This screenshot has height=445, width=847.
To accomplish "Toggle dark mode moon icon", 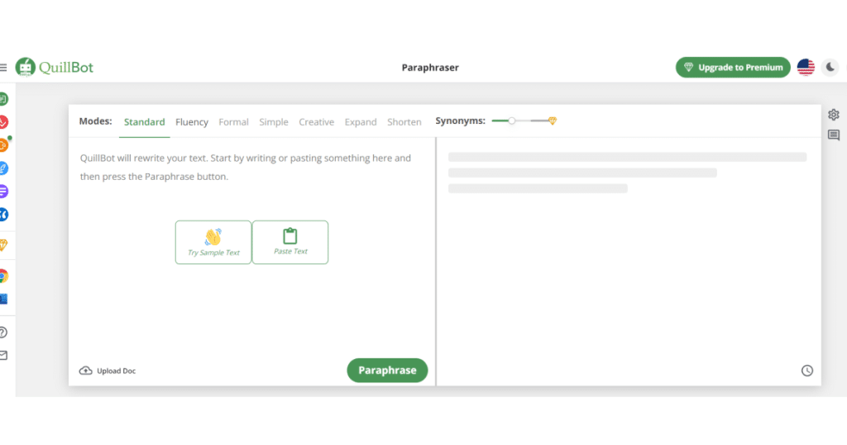I will click(x=830, y=68).
